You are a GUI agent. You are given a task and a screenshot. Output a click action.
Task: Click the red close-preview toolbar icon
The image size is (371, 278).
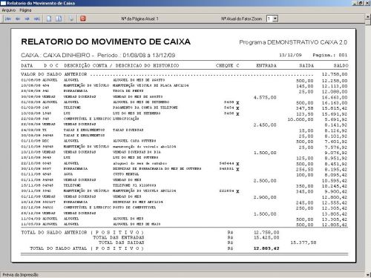[83, 19]
